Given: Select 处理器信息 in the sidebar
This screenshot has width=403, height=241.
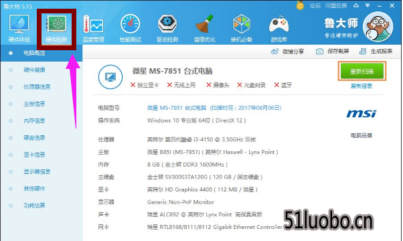Looking at the screenshot, I should (x=37, y=87).
